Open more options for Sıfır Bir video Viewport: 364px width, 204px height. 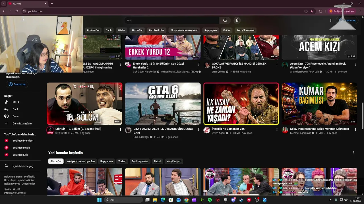point(121,129)
